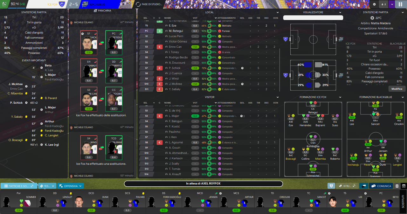Click the red substitution arrow in P. Schick's row

click(x=160, y=68)
